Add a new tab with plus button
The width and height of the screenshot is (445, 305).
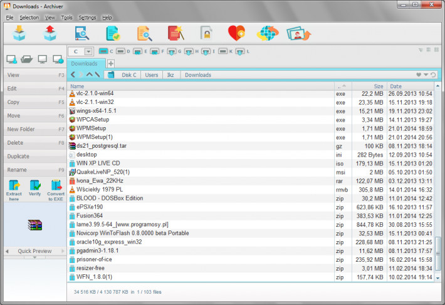click(x=111, y=63)
